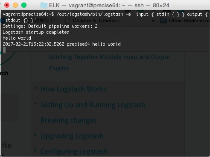This screenshot has height=157, width=210.
Task: Click the Chapter 5. Creation bookmark label
Action: coord(97,21)
